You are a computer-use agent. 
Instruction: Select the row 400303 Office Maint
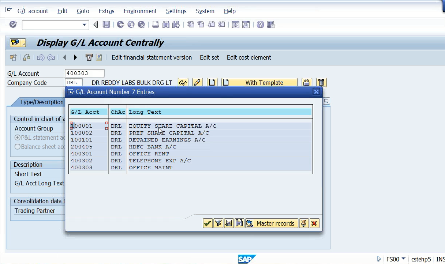pos(190,167)
